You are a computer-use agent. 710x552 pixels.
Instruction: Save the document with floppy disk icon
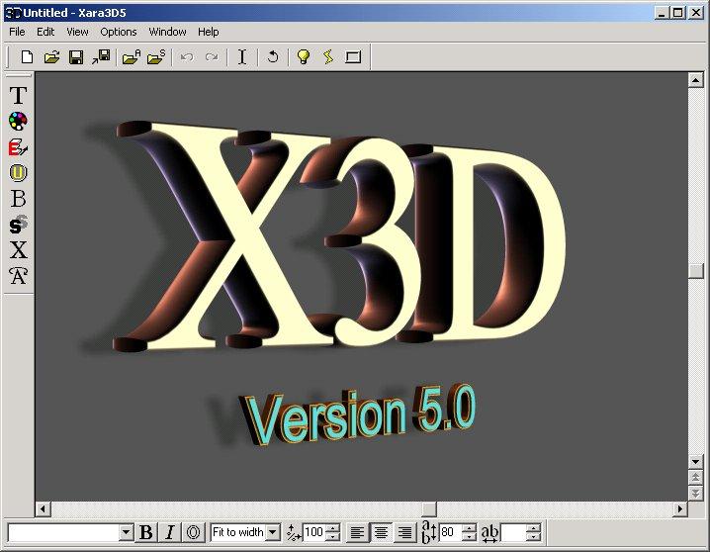tap(76, 57)
